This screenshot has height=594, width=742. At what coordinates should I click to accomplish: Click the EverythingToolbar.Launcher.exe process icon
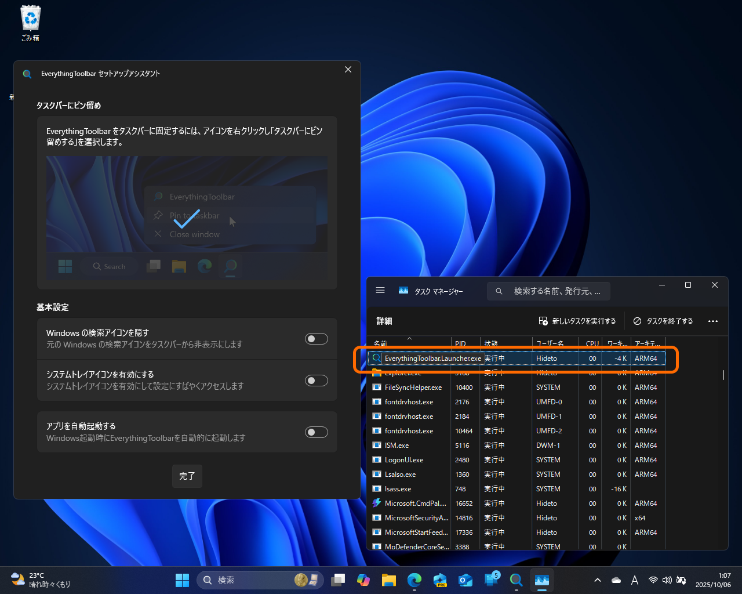click(x=377, y=358)
